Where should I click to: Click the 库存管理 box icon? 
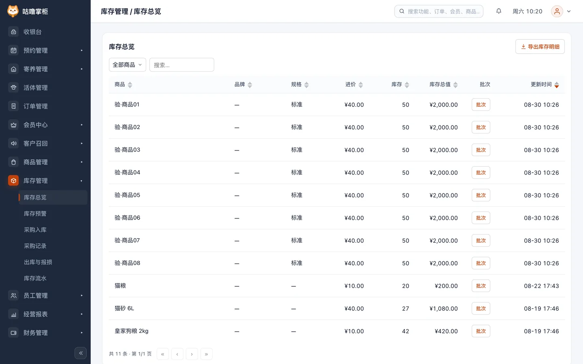13,181
